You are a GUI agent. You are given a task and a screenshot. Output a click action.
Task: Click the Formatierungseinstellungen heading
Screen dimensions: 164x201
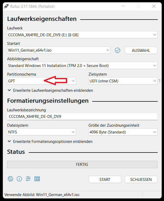coord(48,101)
